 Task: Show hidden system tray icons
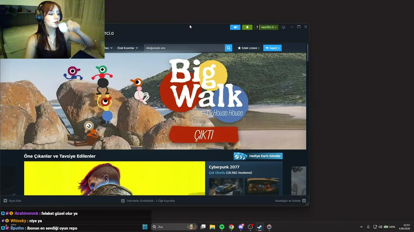(x=361, y=227)
